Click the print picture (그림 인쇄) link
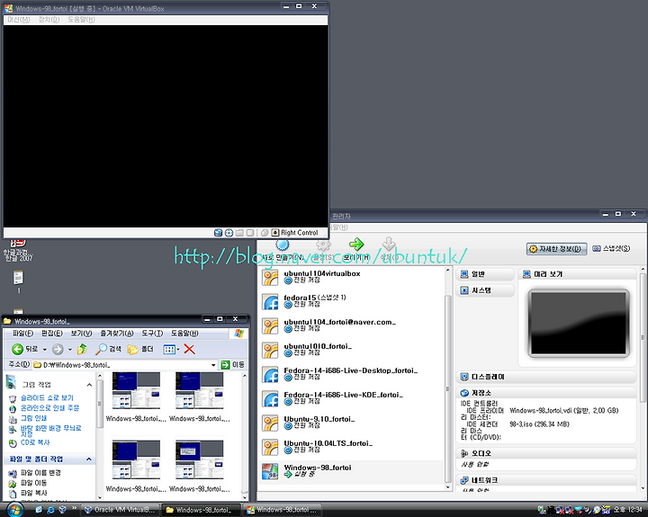Image resolution: width=648 pixels, height=517 pixels. 33,418
